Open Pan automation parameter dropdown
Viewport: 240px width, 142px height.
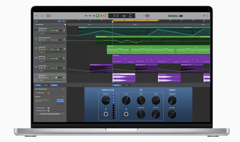[x=52, y=43]
